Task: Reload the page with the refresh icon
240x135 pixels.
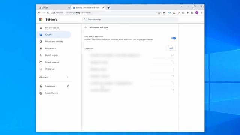Action: click(48, 13)
